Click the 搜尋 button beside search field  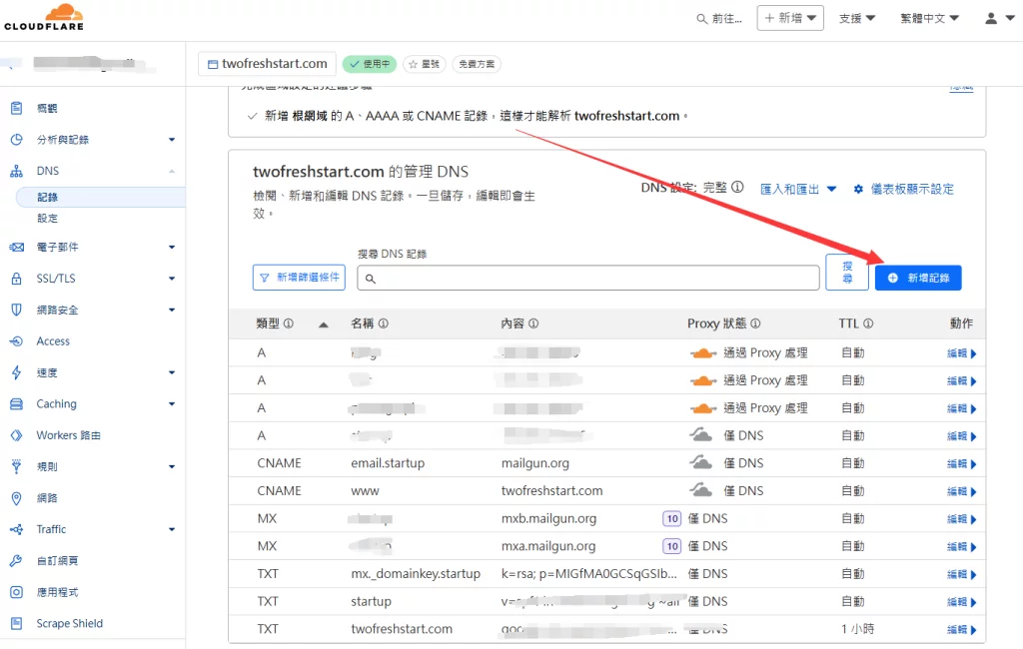[x=847, y=272]
